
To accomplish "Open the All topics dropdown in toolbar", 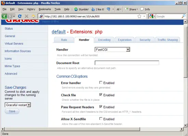I will [x=119, y=9].
